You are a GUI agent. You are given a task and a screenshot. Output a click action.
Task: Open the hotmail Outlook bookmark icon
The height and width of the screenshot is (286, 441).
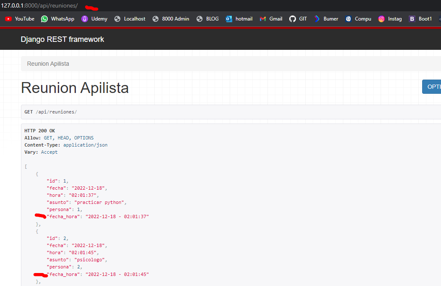(x=229, y=19)
